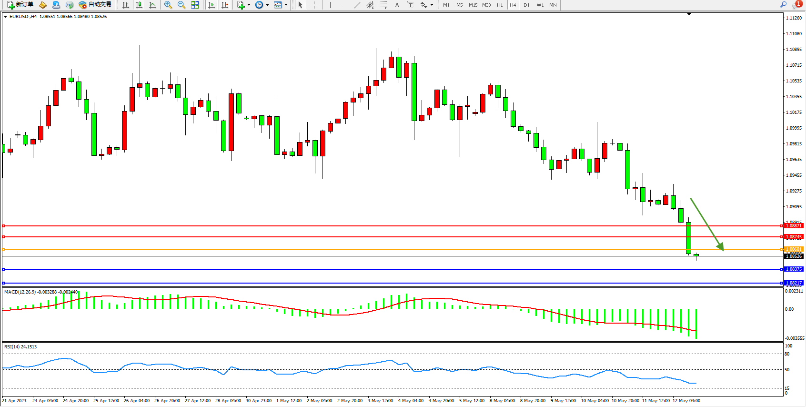Zoom out on the chart

click(x=181, y=5)
